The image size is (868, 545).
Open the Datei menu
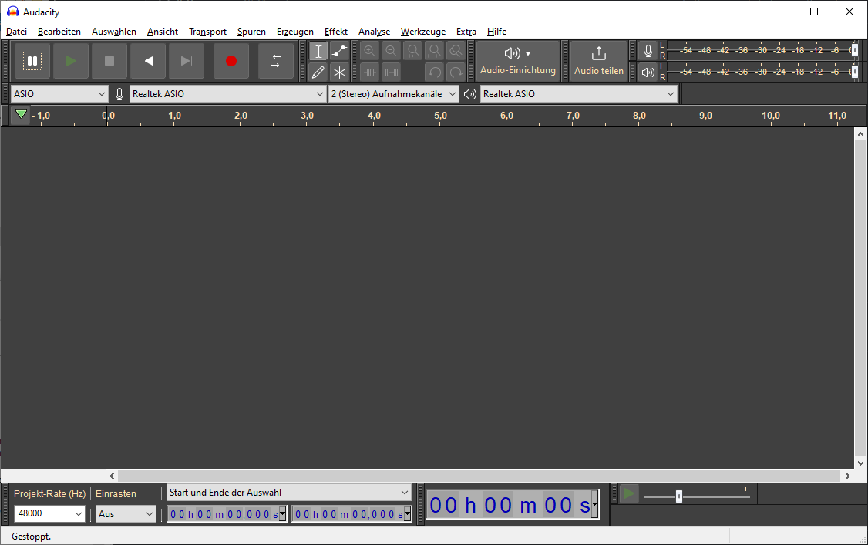pyautogui.click(x=17, y=32)
